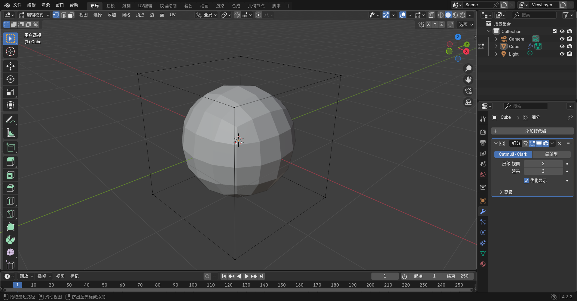Image resolution: width=577 pixels, height=301 pixels.
Task: Open the 网格 menu
Action: pos(126,15)
